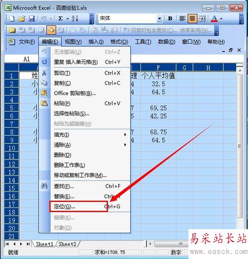The height and width of the screenshot is (259, 248).
Task: Click the Name Box showing A1
Action: (21, 59)
